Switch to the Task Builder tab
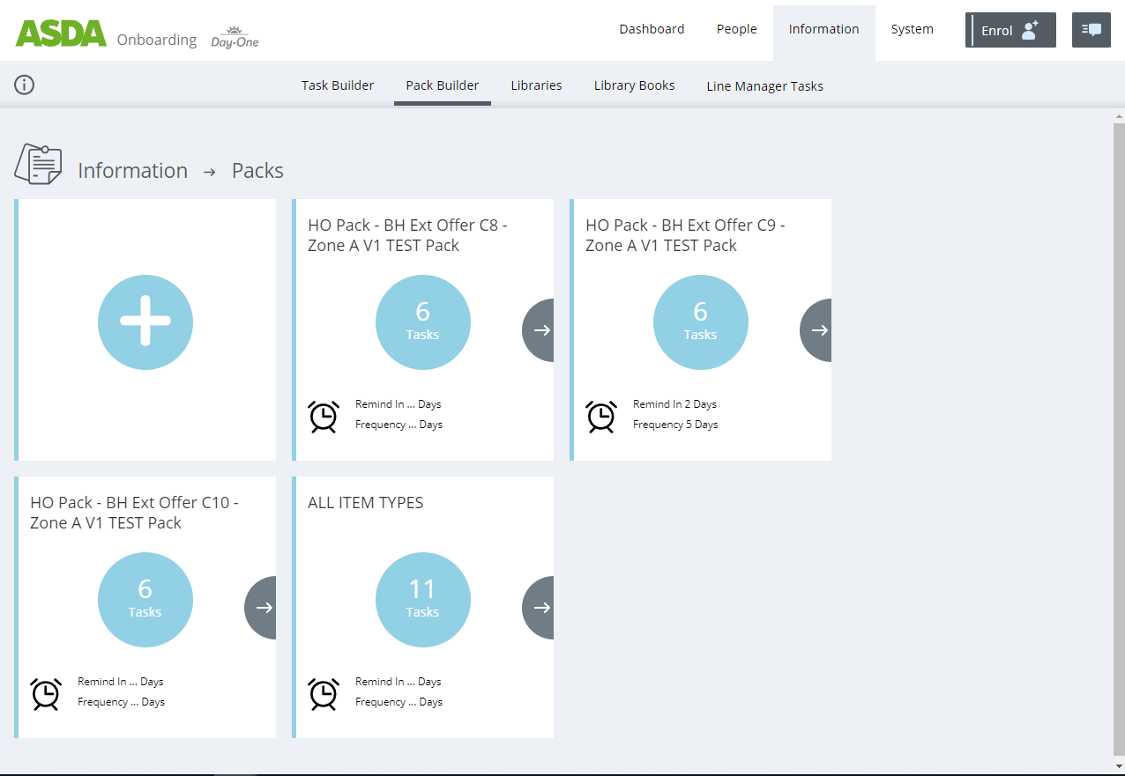Screen dimensions: 1125x776 click(x=338, y=85)
